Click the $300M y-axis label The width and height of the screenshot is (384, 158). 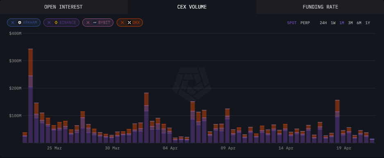[16, 61]
